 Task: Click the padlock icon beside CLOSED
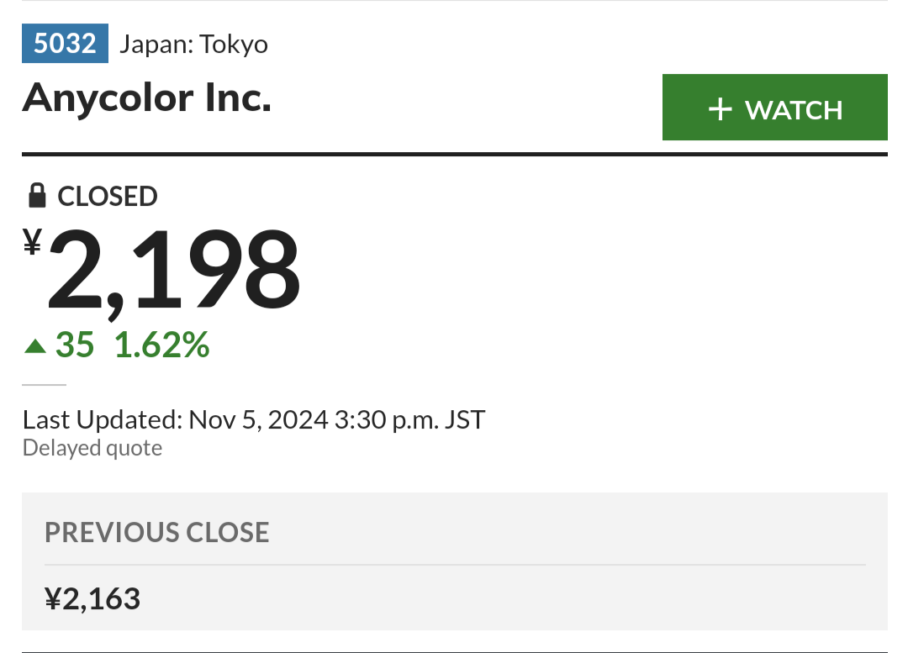(37, 195)
